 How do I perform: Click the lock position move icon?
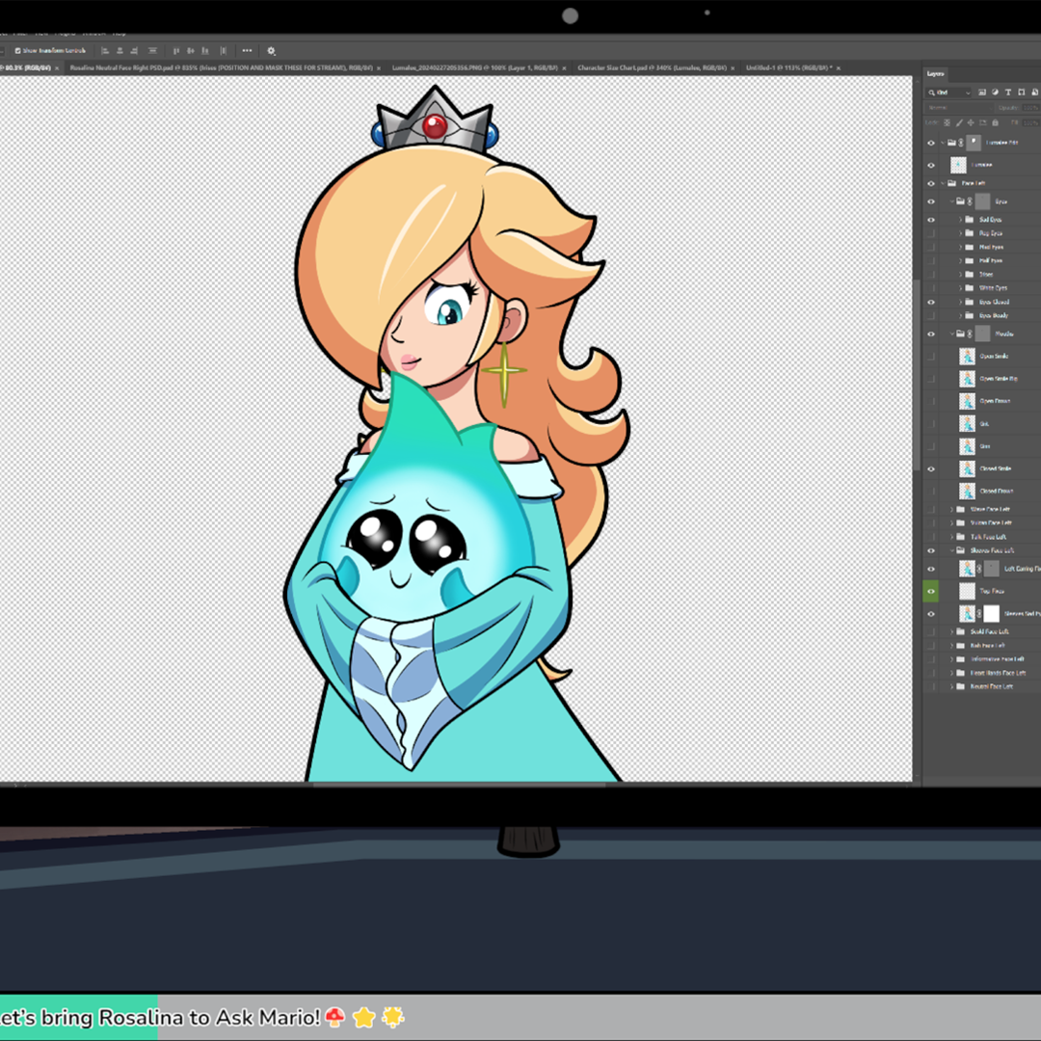point(971,122)
